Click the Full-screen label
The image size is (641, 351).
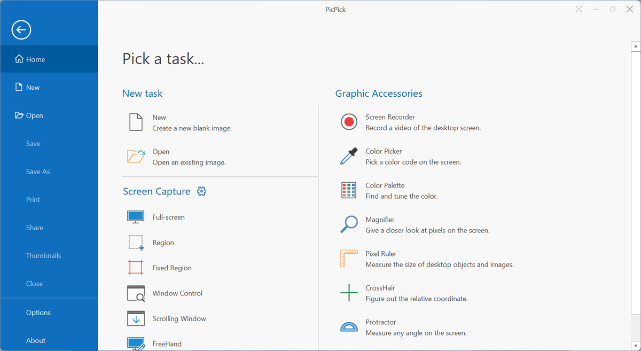[169, 217]
